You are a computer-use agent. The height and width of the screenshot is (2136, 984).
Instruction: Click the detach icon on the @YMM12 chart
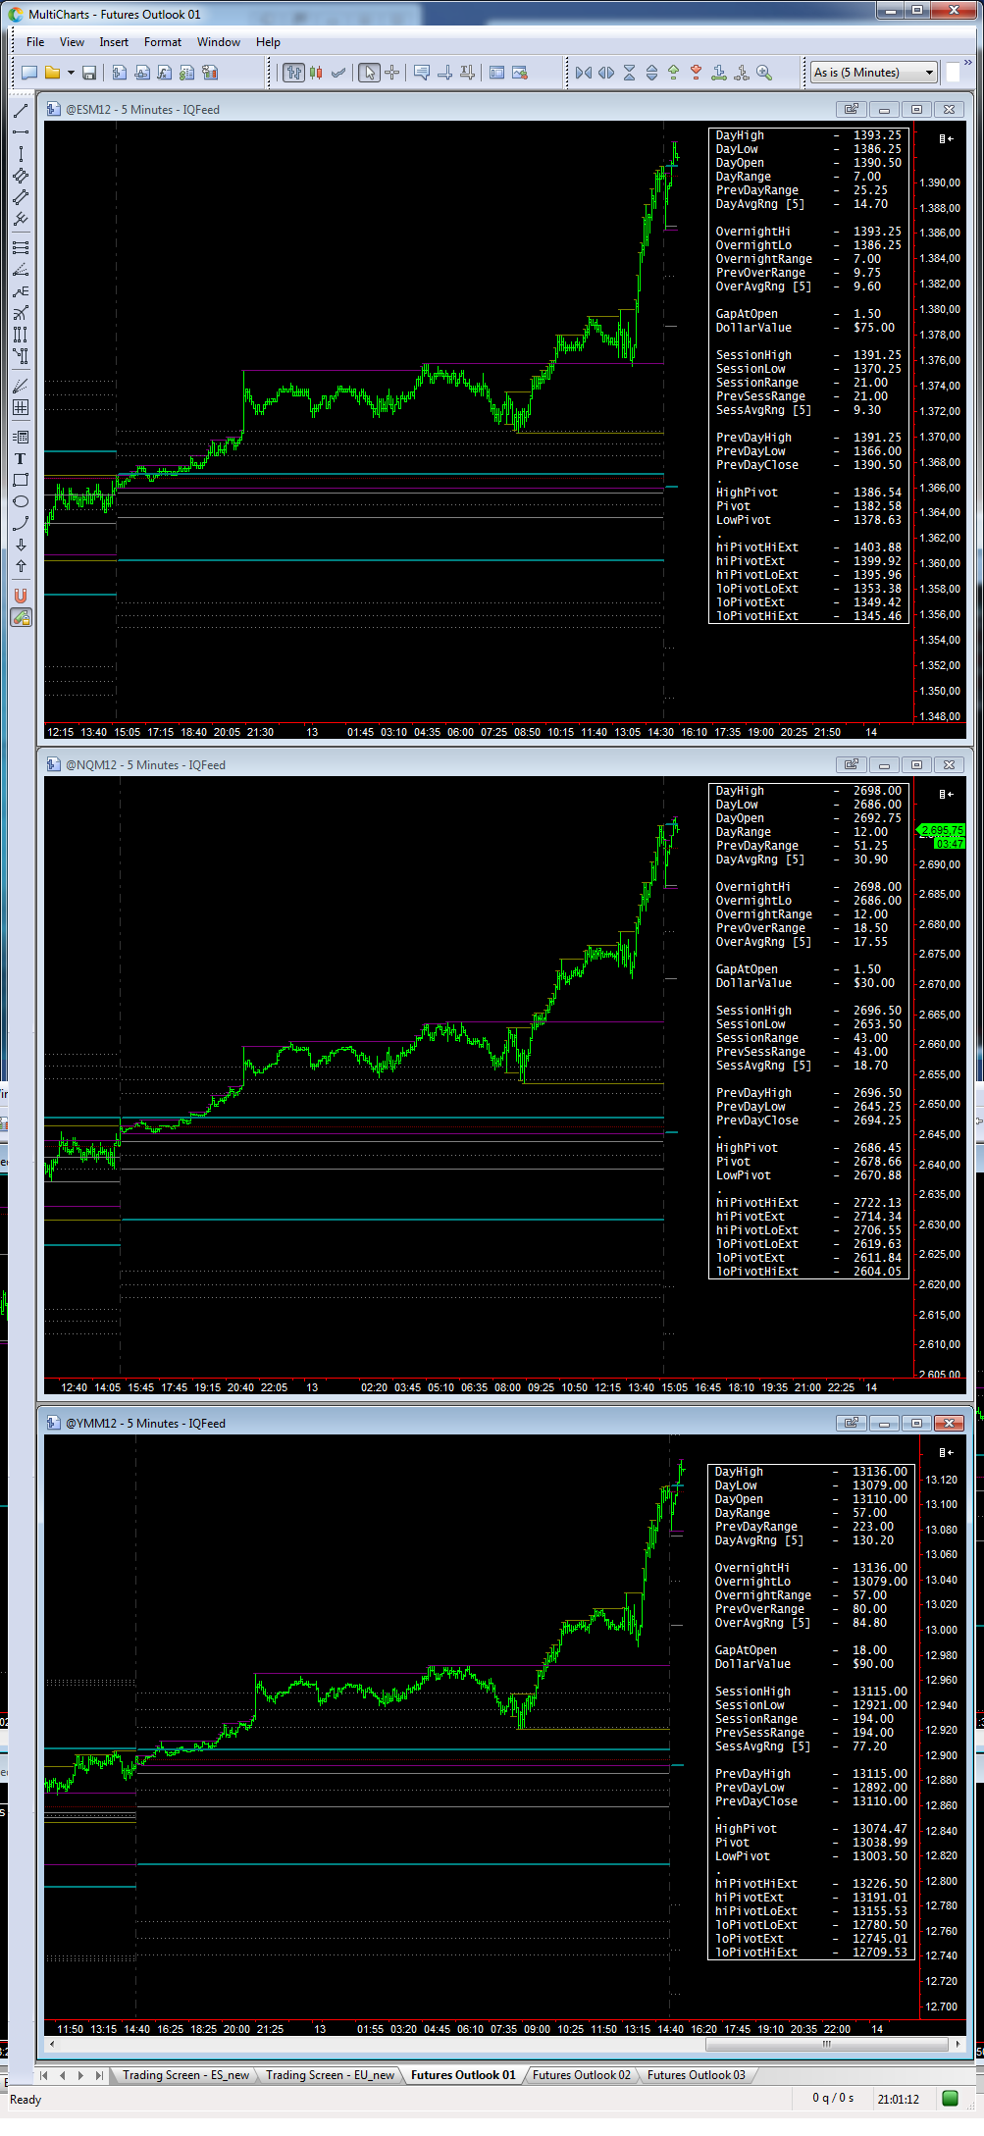point(852,1423)
